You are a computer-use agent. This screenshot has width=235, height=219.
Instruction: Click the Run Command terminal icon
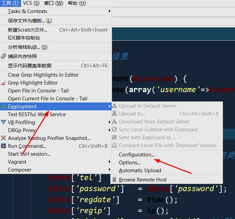click(x=3, y=146)
